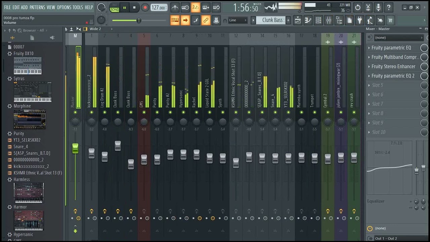Open the EDIT menu
The image size is (430, 242).
(16, 7)
